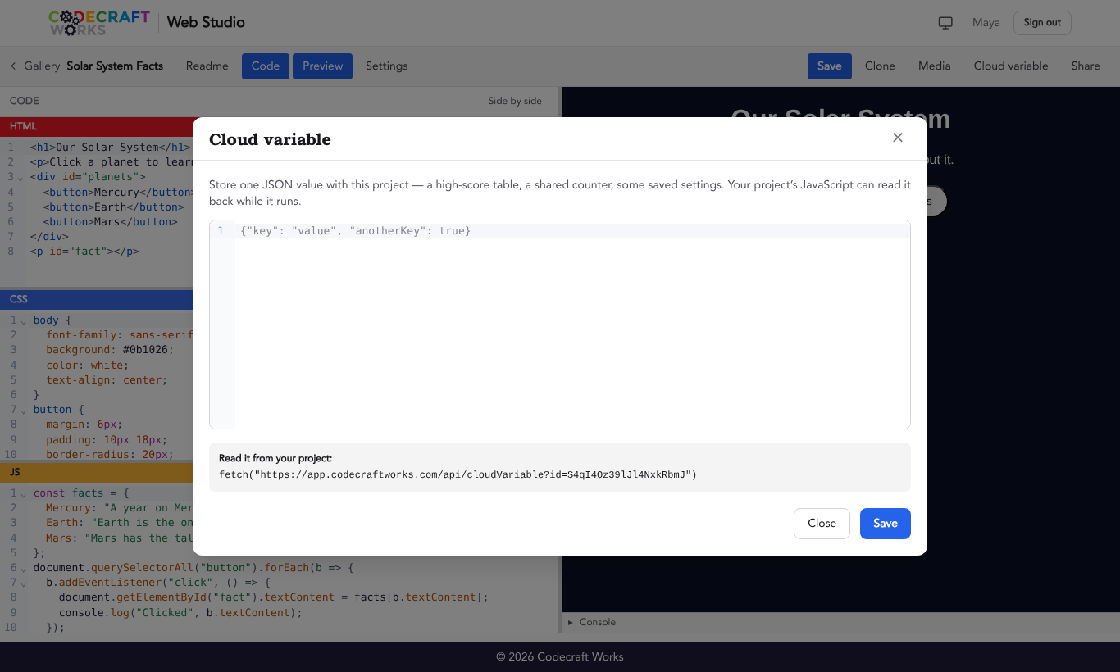The height and width of the screenshot is (672, 1120).
Task: Fold the CSS body rule on line 1
Action: 23,320
